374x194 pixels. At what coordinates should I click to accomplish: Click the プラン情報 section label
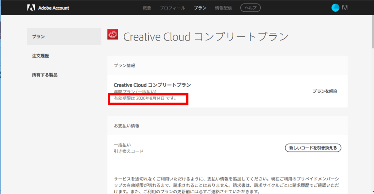tap(124, 66)
